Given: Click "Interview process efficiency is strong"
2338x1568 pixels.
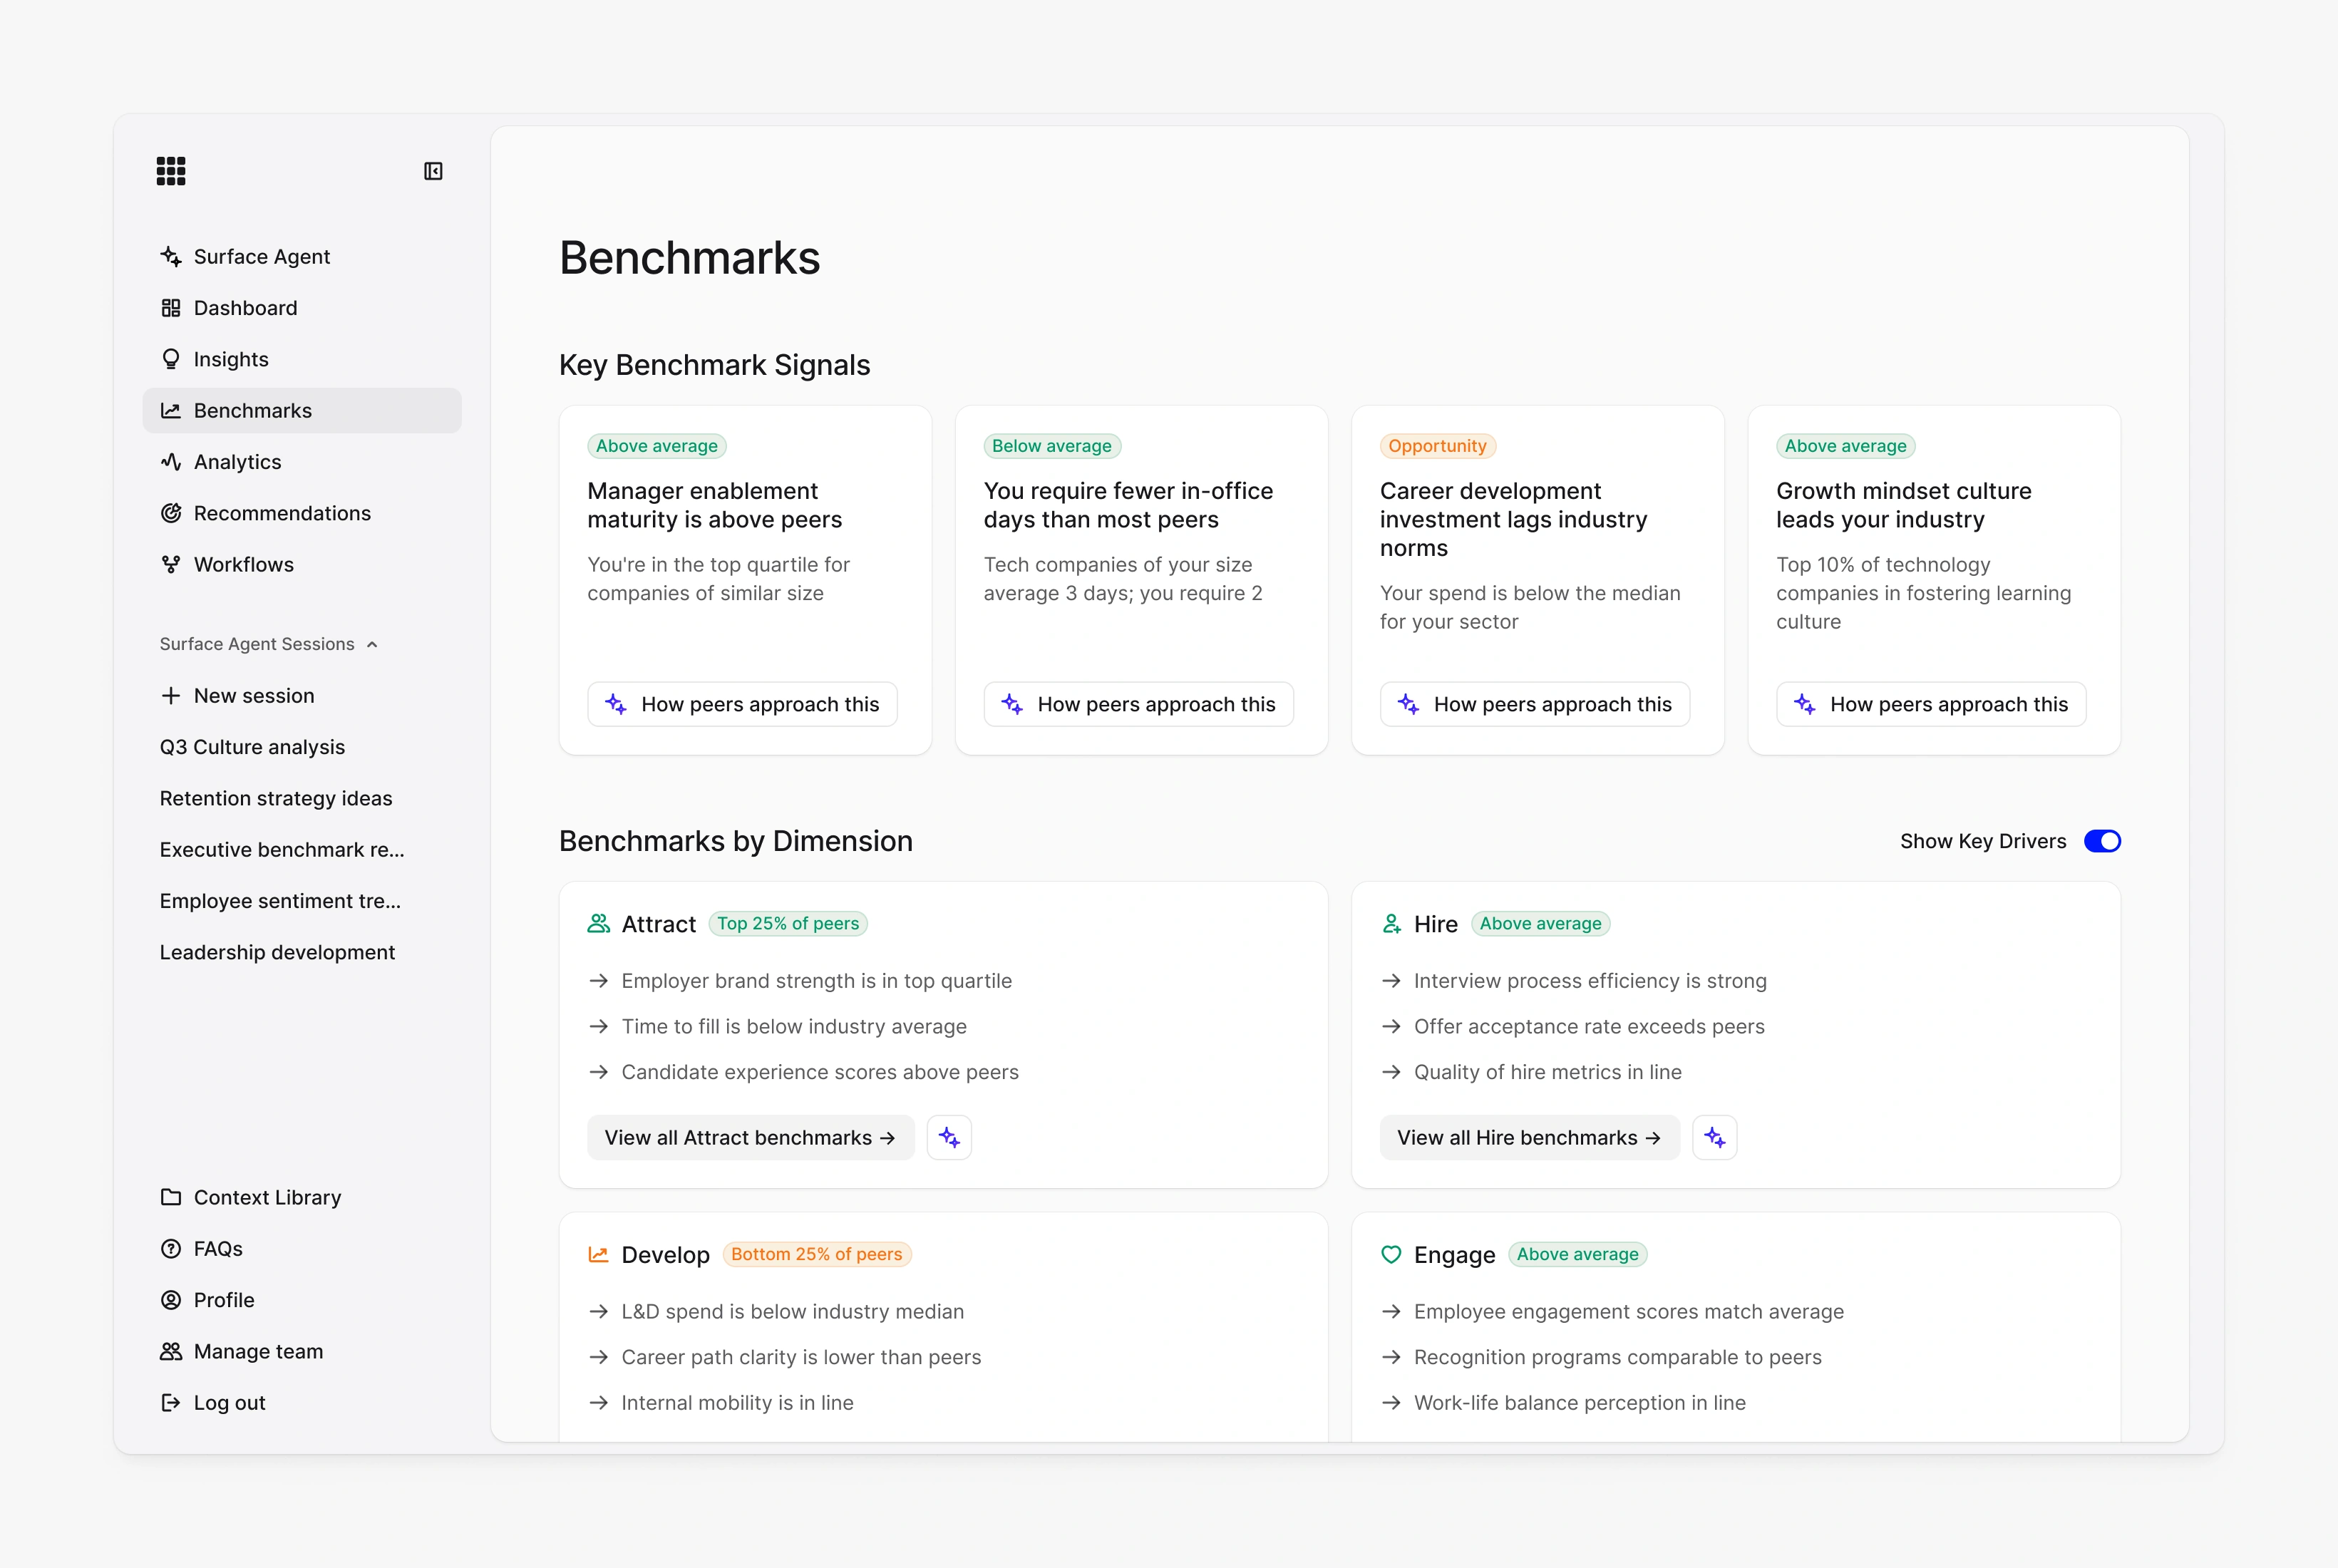Looking at the screenshot, I should tap(1590, 981).
